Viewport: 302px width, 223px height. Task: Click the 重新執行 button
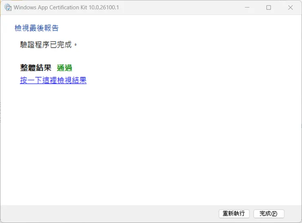pyautogui.click(x=234, y=214)
